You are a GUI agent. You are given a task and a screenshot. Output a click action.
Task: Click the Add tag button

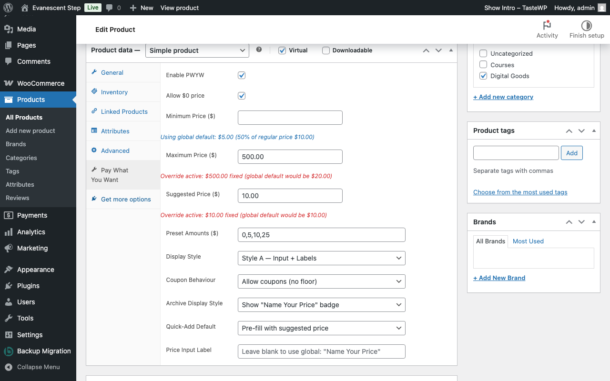coord(572,153)
